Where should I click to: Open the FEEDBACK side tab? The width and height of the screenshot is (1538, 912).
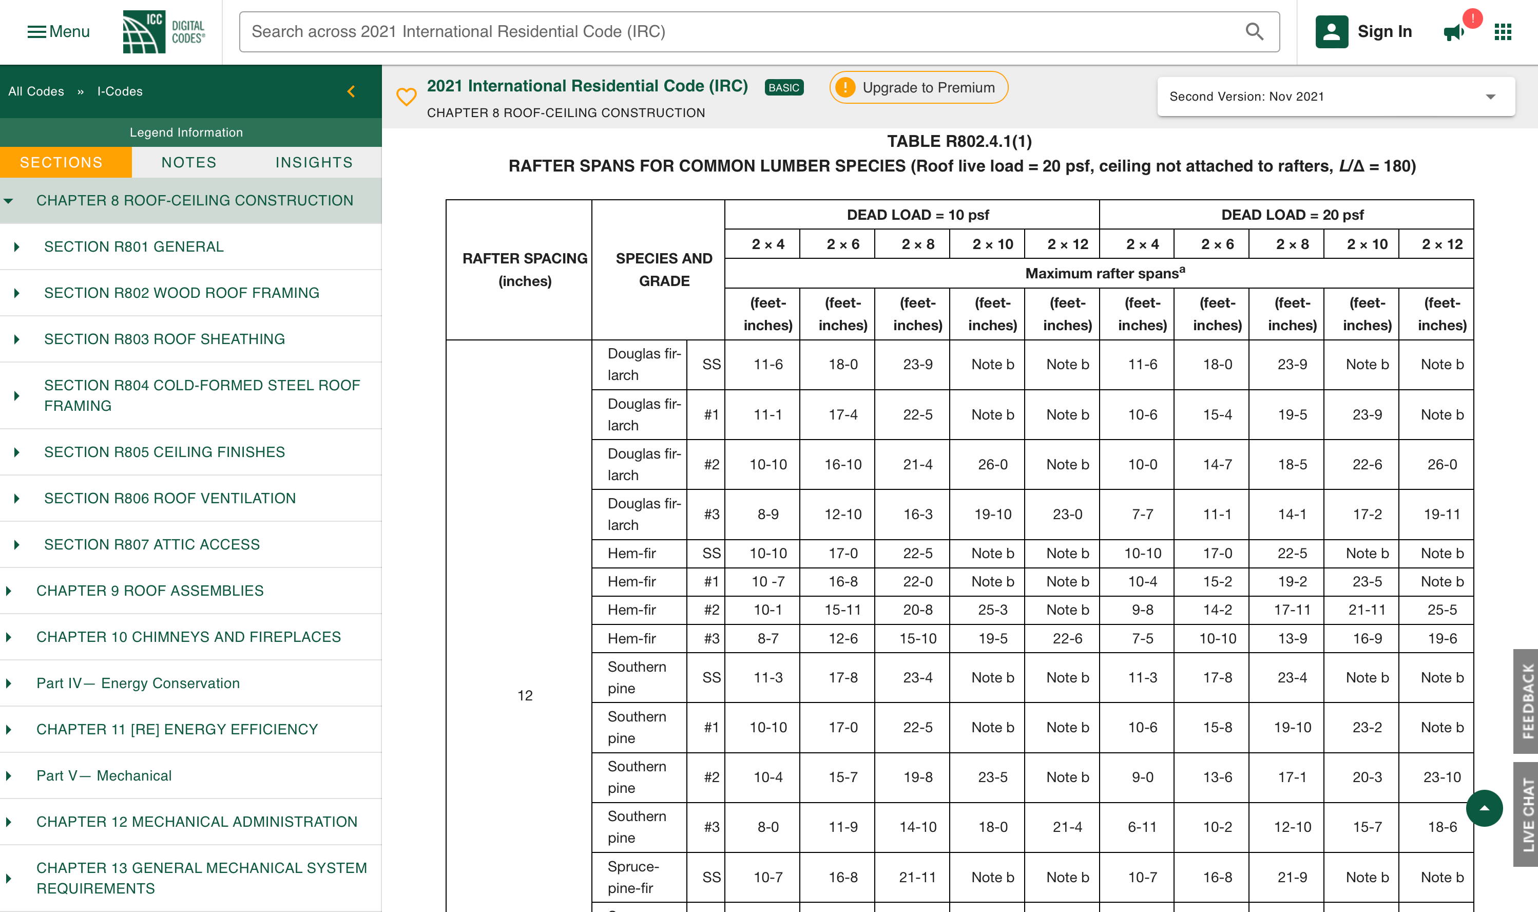1526,701
